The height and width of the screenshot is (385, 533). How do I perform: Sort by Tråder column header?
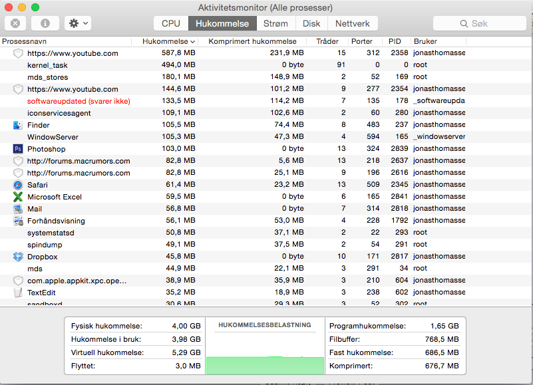pos(327,41)
